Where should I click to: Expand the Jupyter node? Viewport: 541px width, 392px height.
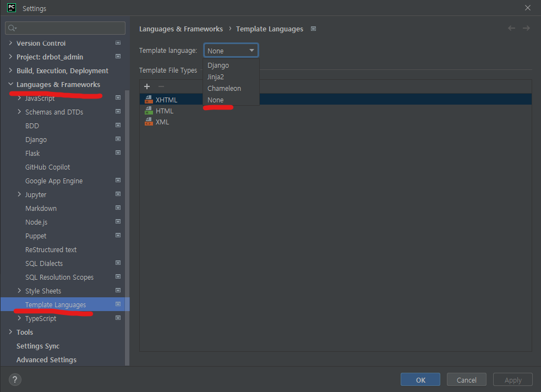coord(19,194)
